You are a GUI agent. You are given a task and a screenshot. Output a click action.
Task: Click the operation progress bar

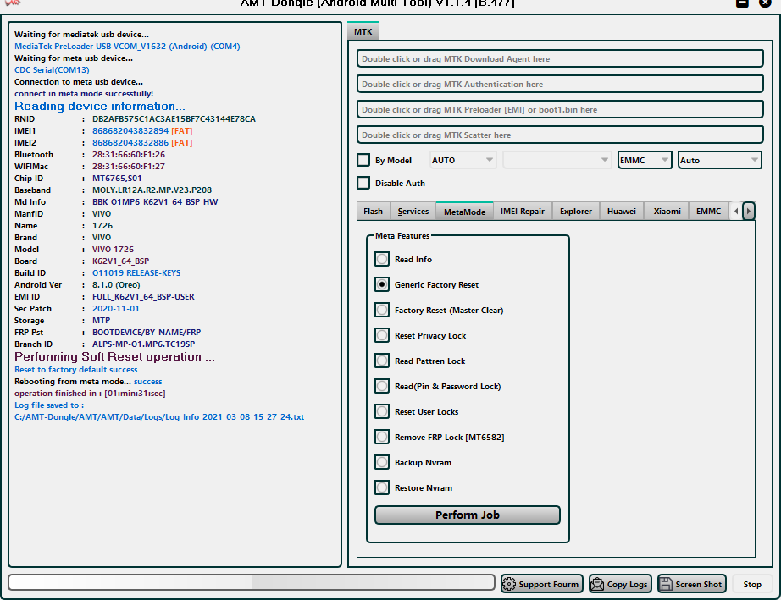coord(252,582)
